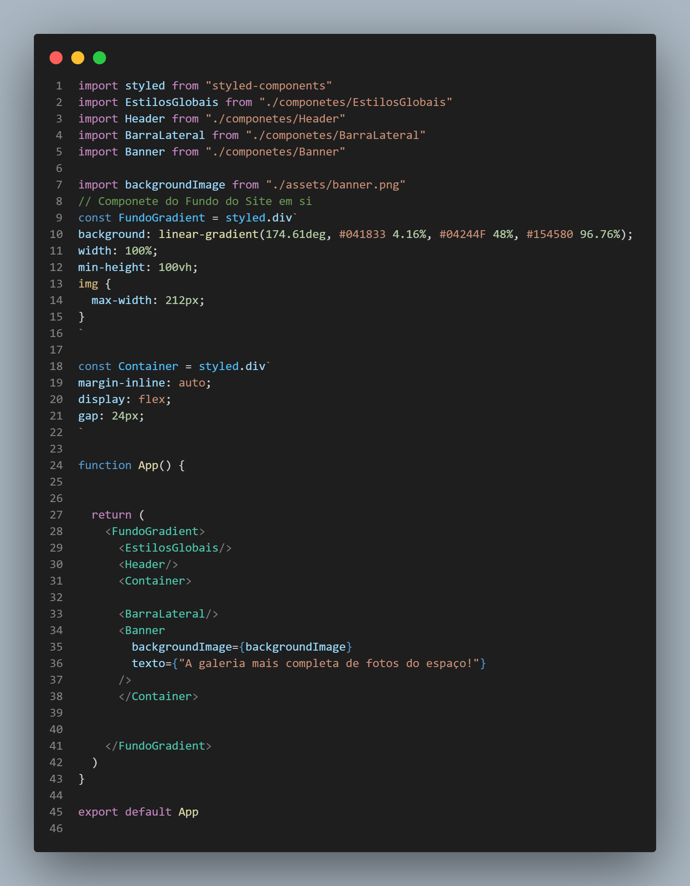The image size is (690, 886).
Task: Click the opening <FundoGradient> tag
Action: point(155,532)
